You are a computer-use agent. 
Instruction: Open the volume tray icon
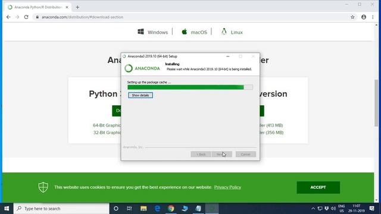point(333,209)
